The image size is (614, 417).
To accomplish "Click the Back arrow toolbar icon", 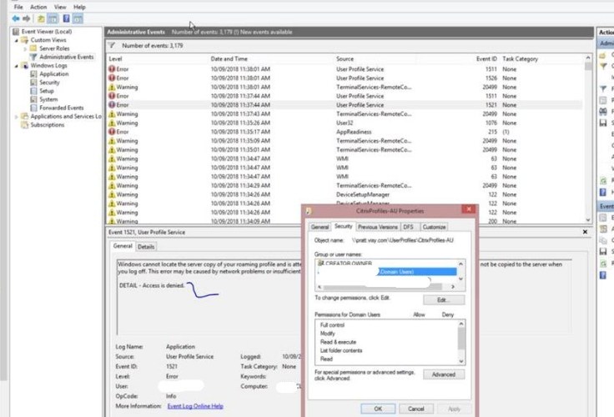I will [18, 18].
